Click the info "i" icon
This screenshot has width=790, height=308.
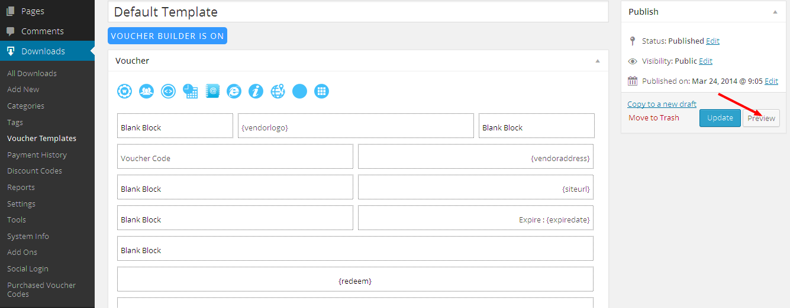(256, 91)
